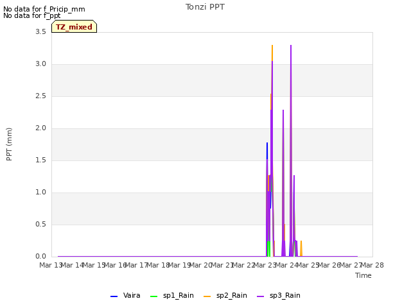This screenshot has width=411, height=308.
Task: Click the Mar 28 x-axis tick label
Action: click(x=372, y=265)
